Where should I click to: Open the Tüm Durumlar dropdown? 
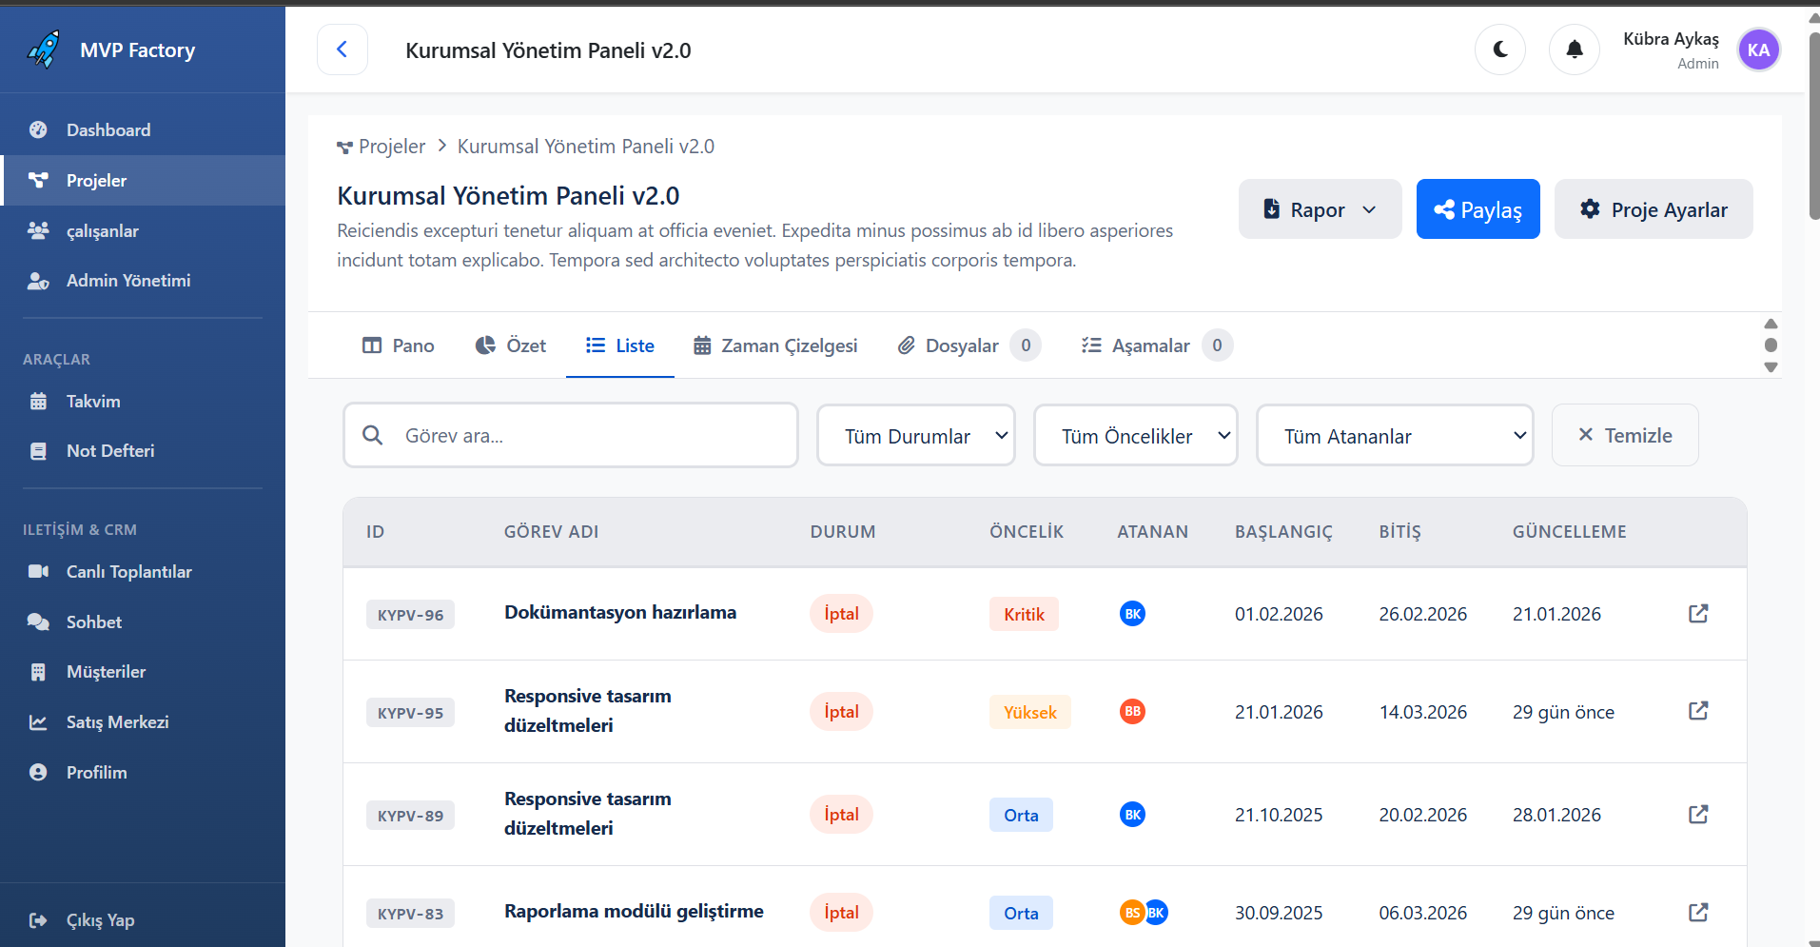(x=915, y=435)
